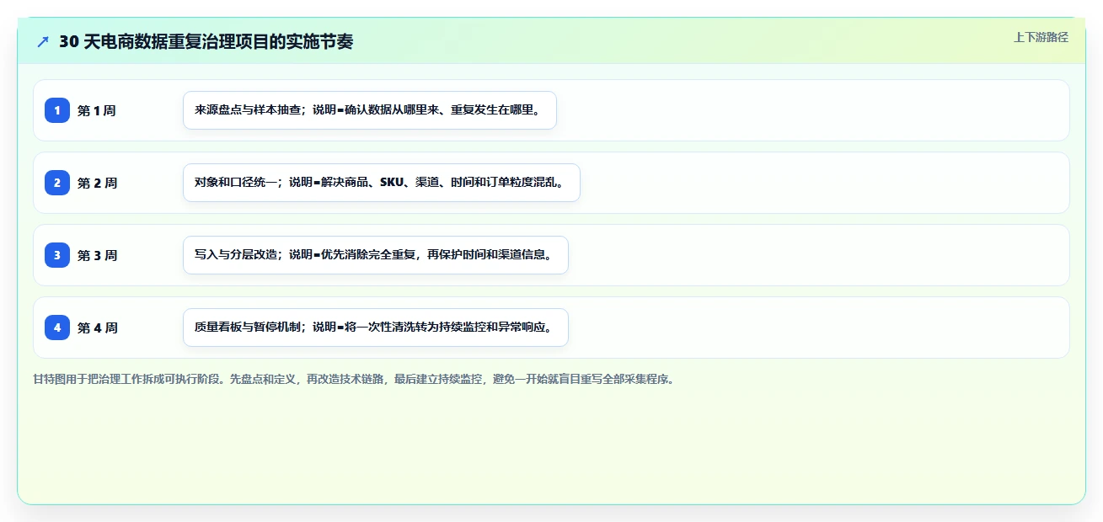Open the 上下游路径 link
The height and width of the screenshot is (522, 1103).
tap(1041, 37)
